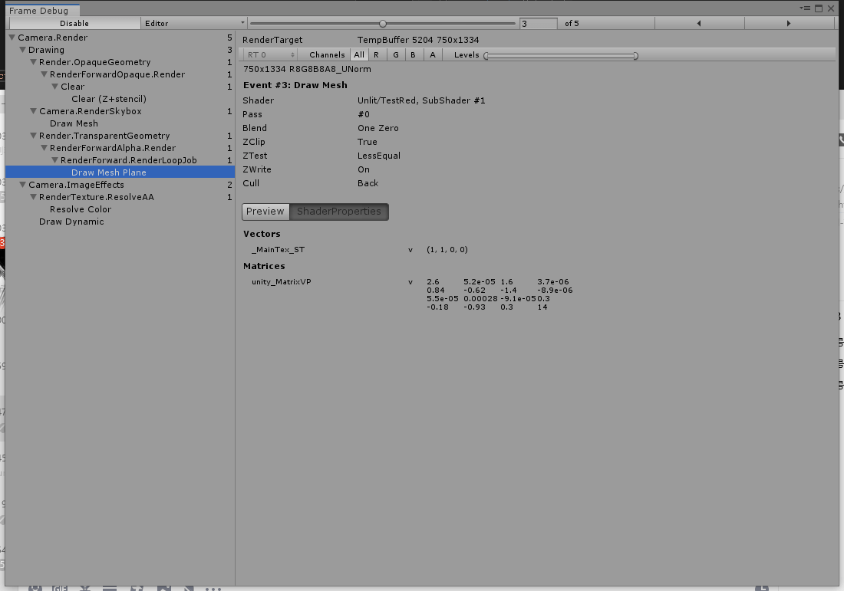The height and width of the screenshot is (591, 844).
Task: Collapse the Camera.RenderSkybox node
Action: pyautogui.click(x=33, y=111)
